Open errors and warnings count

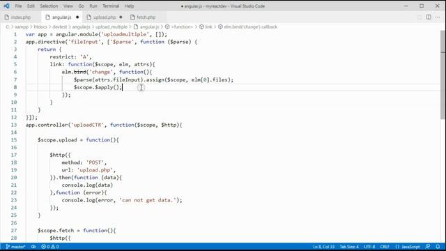click(50, 247)
